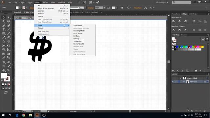Launch Adobe Illustrator from taskbar
The height and width of the screenshot is (118, 210).
pos(37,115)
